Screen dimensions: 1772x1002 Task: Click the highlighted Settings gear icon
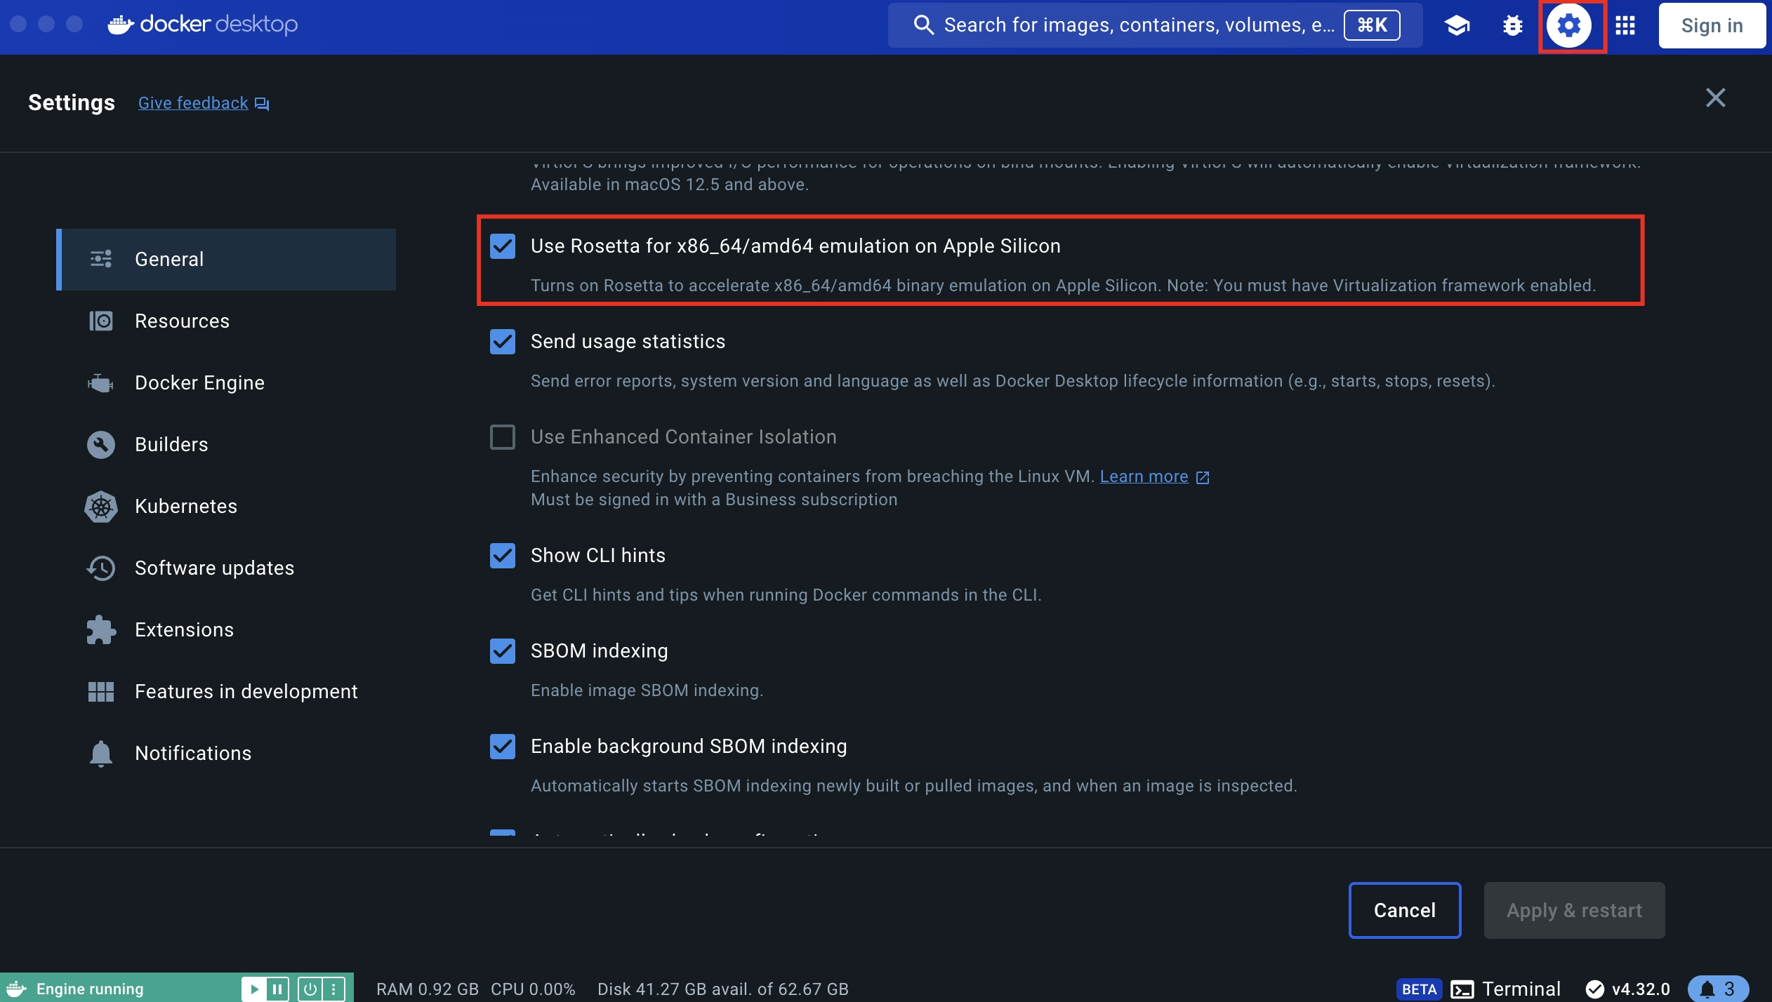pyautogui.click(x=1571, y=25)
